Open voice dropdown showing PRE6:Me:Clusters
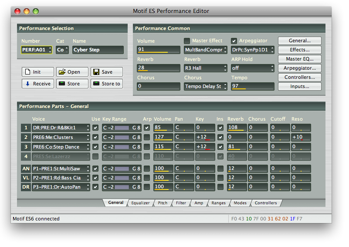Viewport: 349px width, 247px height. (61, 137)
